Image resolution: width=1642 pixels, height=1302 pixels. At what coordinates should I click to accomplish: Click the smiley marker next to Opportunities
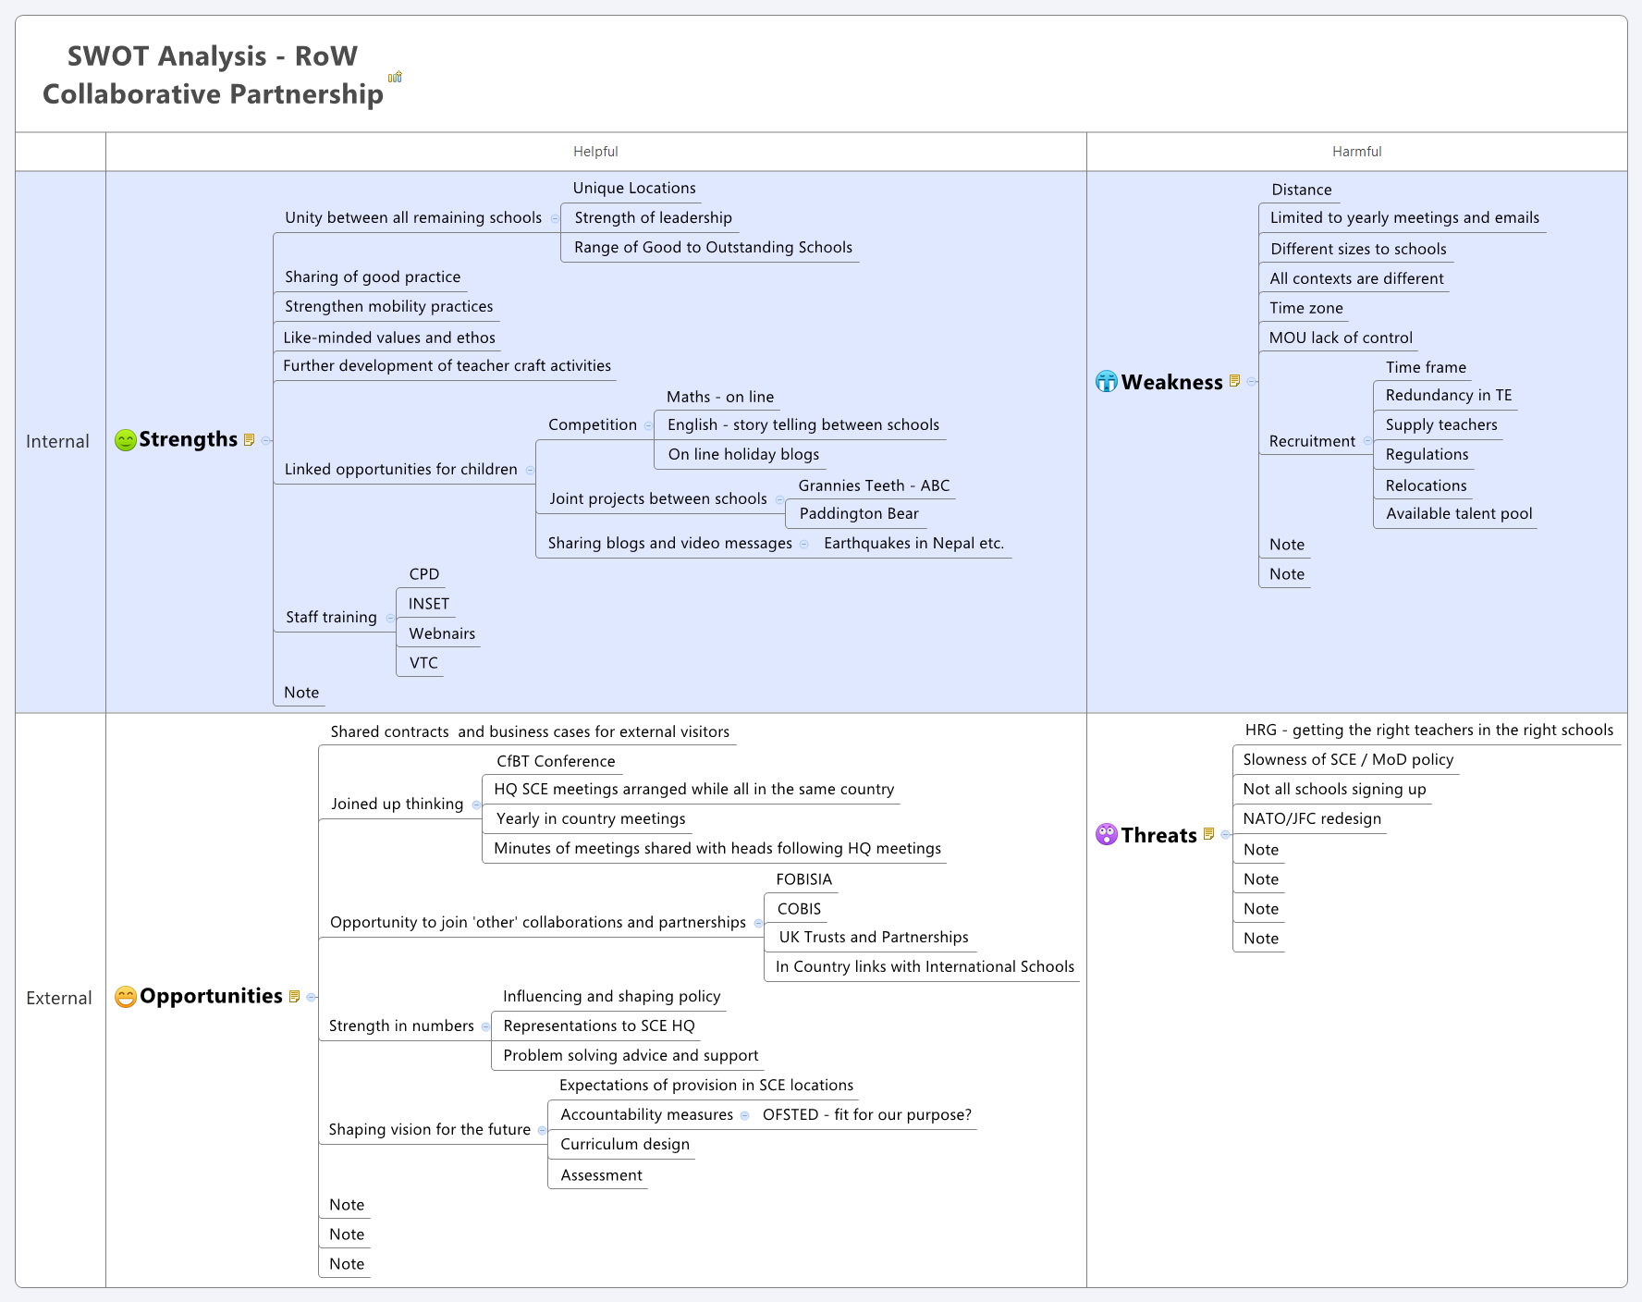[x=125, y=997]
